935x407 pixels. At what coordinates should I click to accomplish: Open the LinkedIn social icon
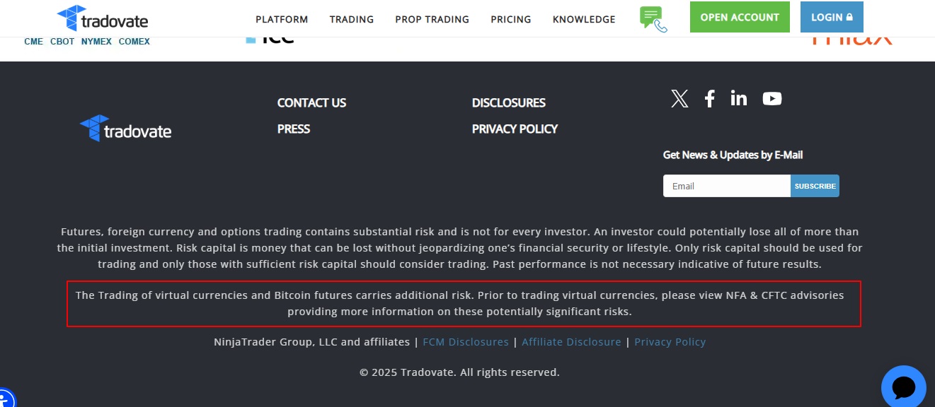click(x=738, y=99)
